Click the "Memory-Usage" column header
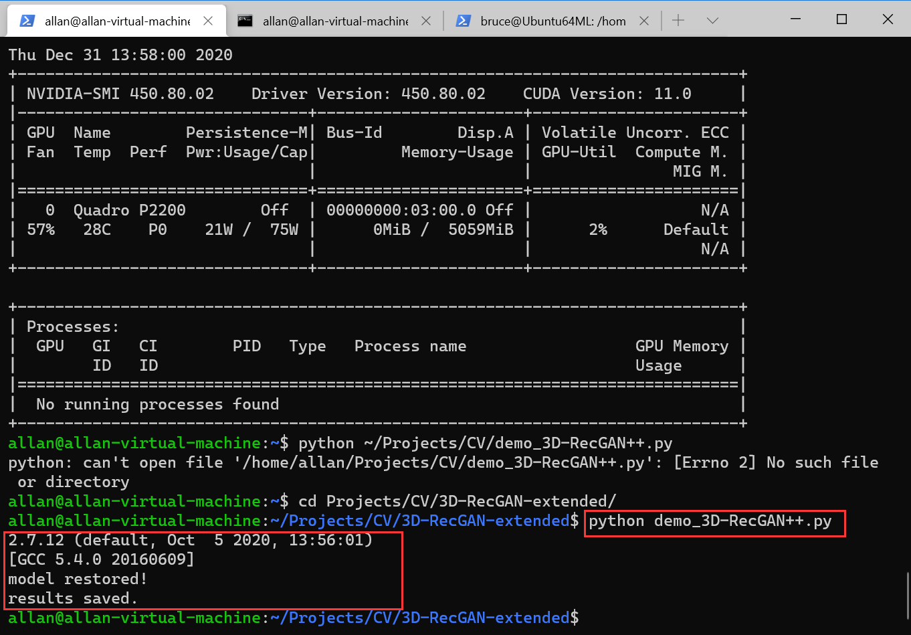 [x=458, y=152]
